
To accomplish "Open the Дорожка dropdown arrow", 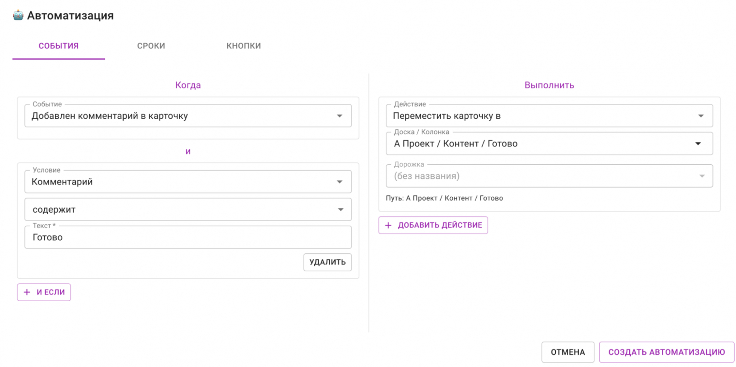I will coord(701,176).
